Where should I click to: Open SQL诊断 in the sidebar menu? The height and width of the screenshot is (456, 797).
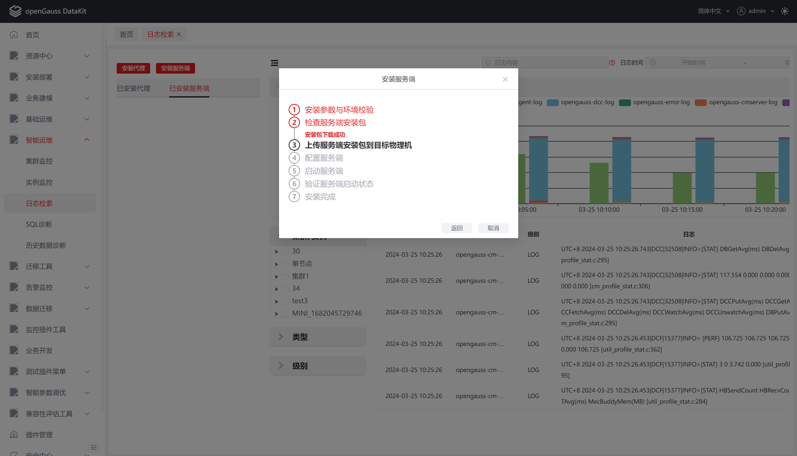tap(39, 224)
